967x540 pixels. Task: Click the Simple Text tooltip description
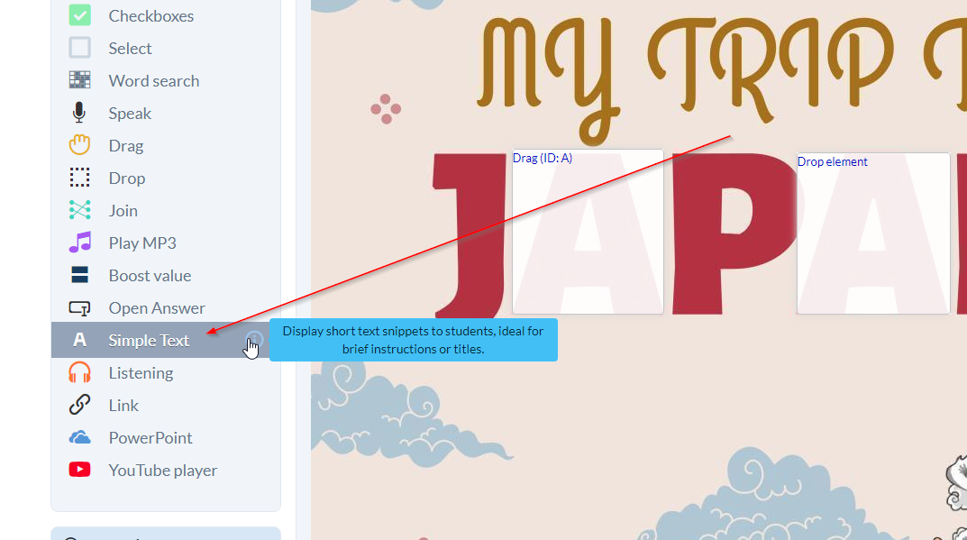tap(413, 340)
